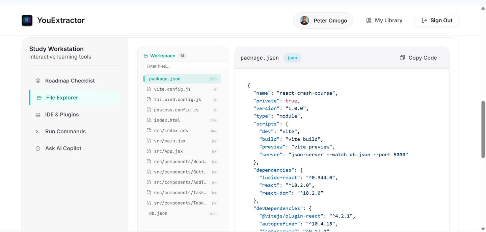Click the "@vitejs/plugin-react" key in code

click(291, 216)
